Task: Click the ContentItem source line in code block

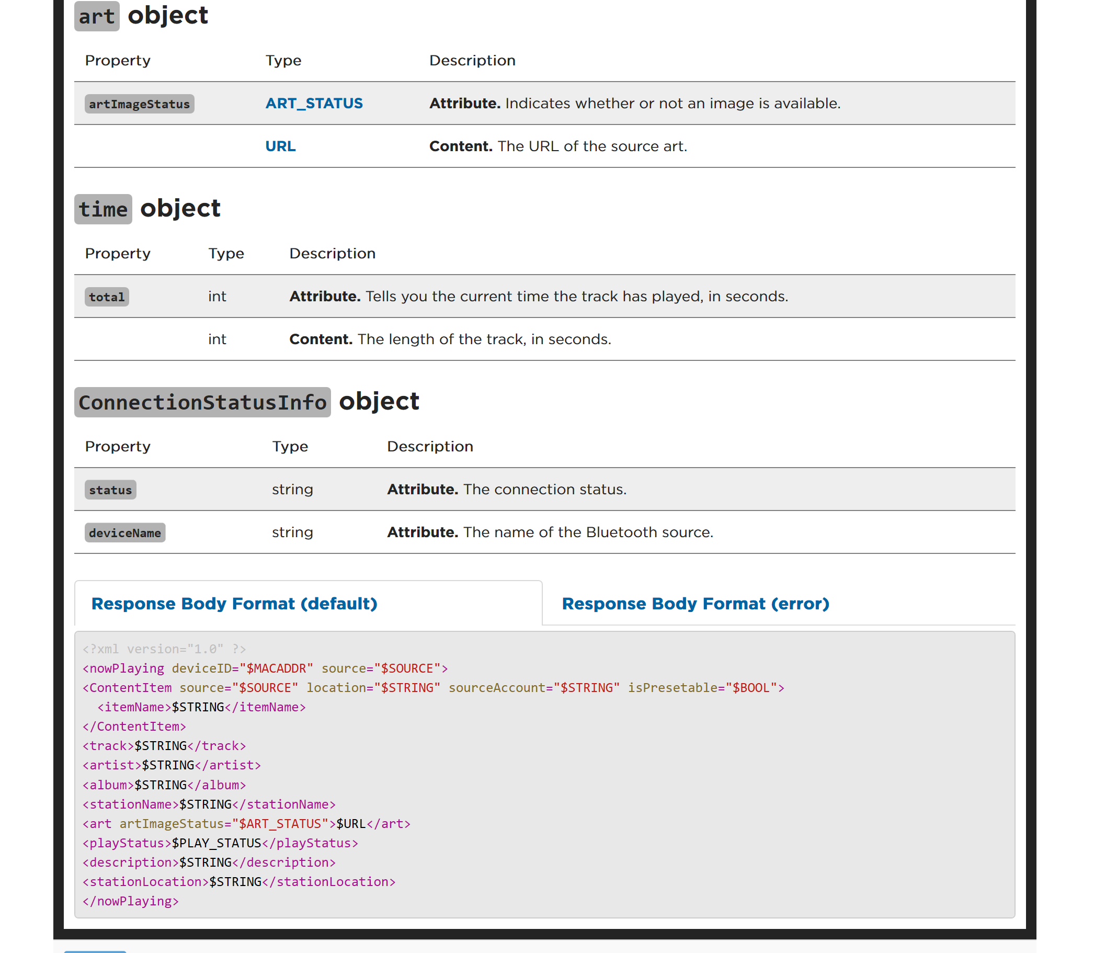Action: [433, 688]
